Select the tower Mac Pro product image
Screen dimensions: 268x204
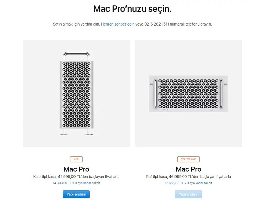coord(76,93)
